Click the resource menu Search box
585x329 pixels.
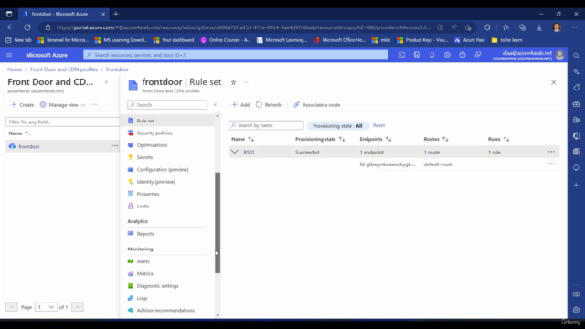pyautogui.click(x=167, y=105)
